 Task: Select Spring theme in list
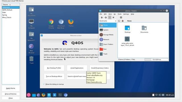[11, 15]
